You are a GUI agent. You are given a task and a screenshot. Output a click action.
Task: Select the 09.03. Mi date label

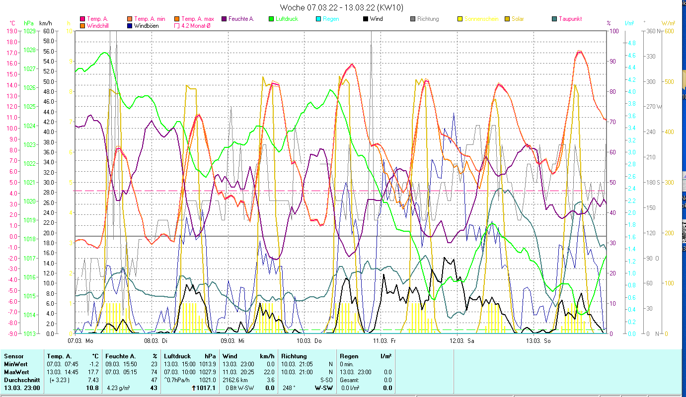233,341
